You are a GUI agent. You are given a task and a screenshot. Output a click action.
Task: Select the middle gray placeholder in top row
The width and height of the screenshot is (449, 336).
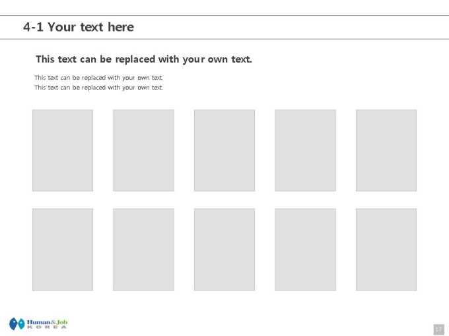click(x=224, y=150)
